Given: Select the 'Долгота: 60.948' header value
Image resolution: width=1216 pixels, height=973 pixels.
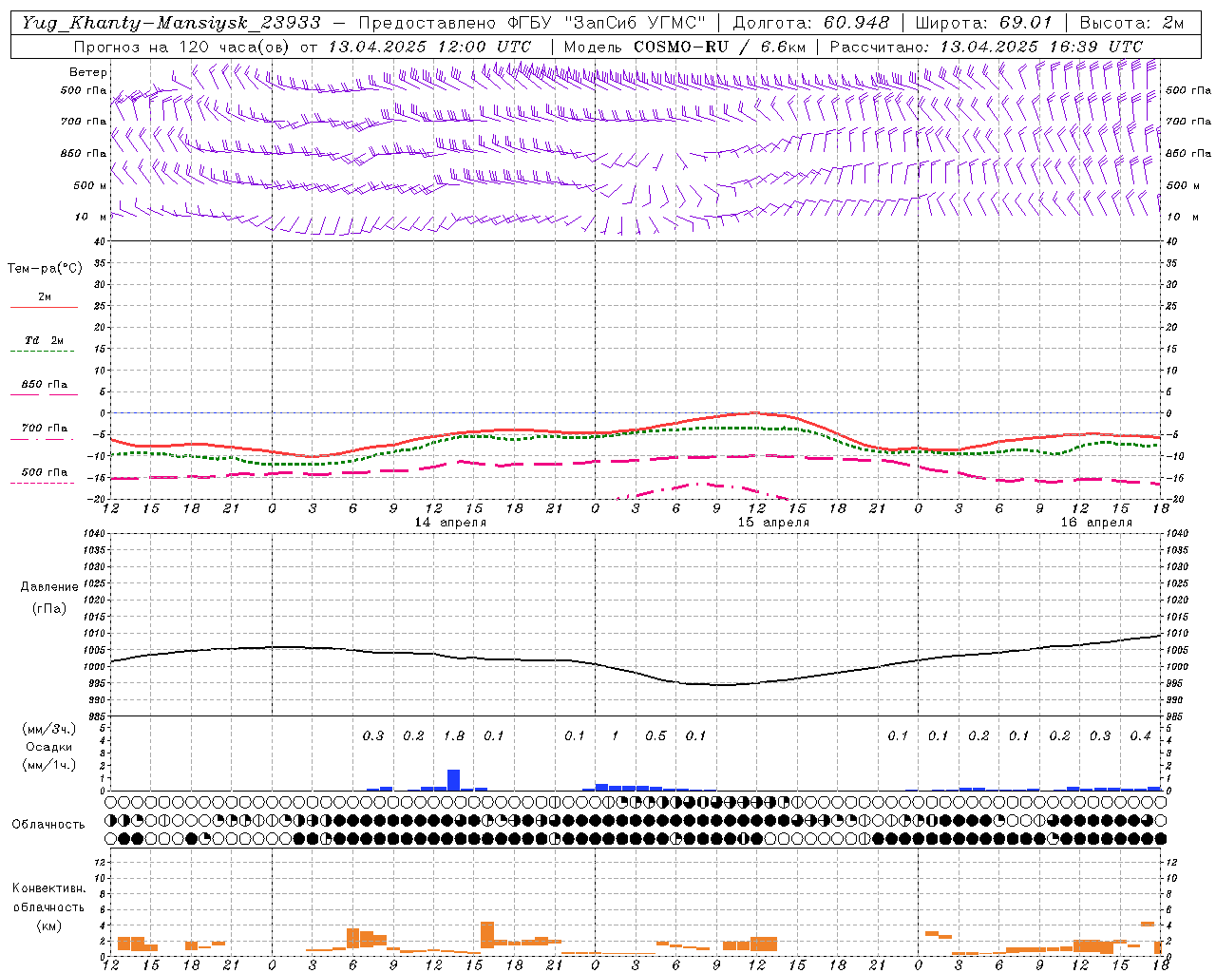Looking at the screenshot, I should (x=811, y=23).
